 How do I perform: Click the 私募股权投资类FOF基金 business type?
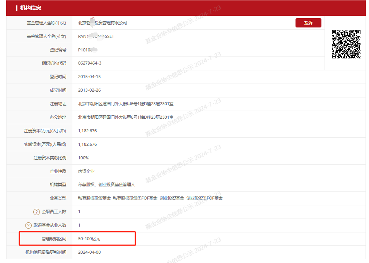point(135,198)
